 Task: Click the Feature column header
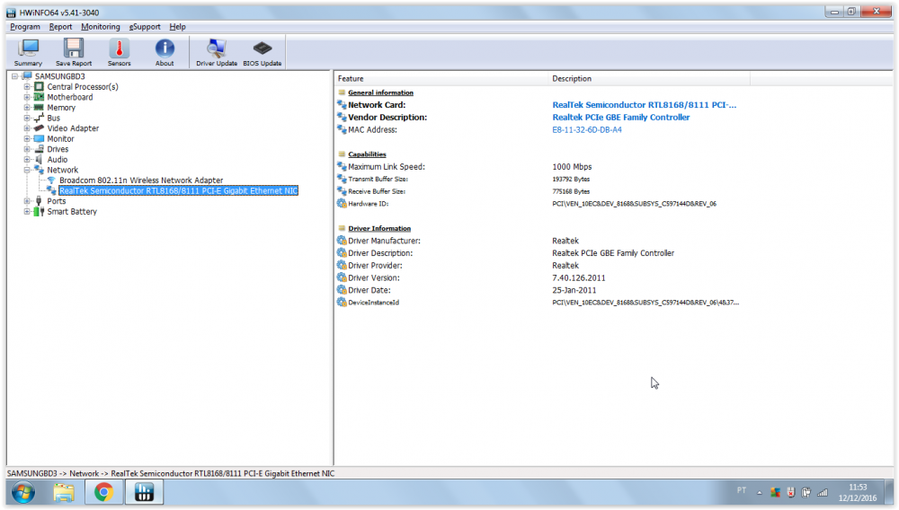point(351,79)
